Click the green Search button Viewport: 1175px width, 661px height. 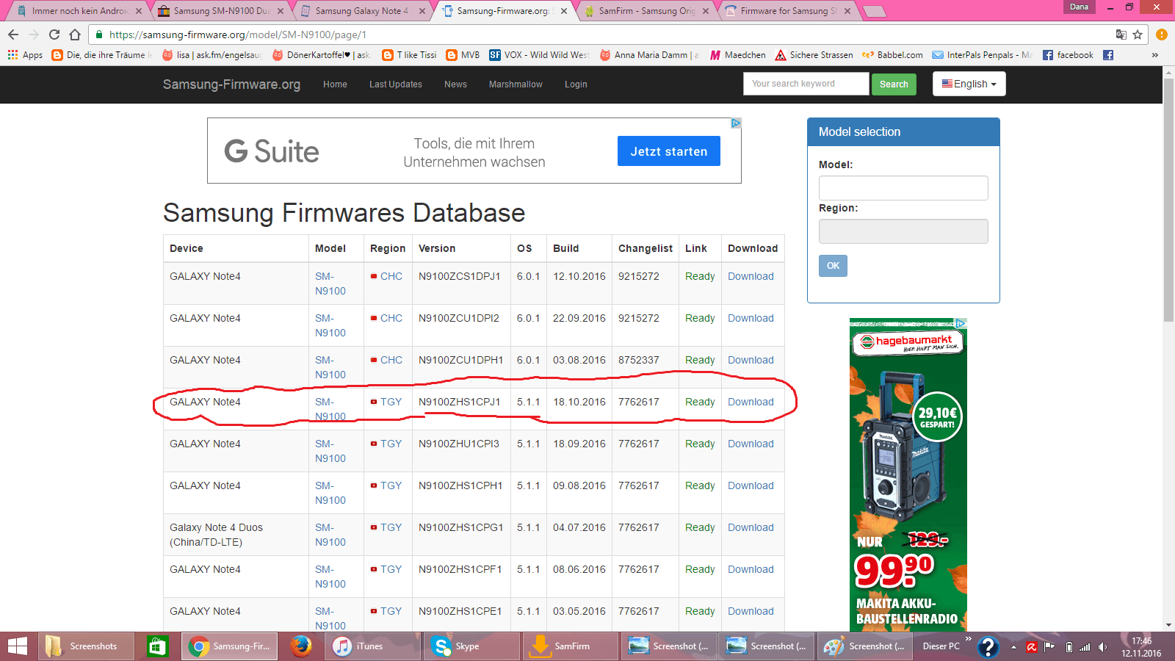[x=894, y=84]
